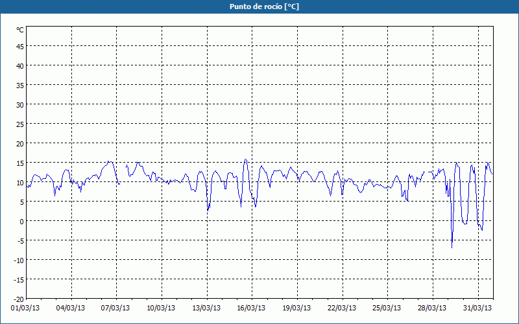The image size is (519, 324).
Task: Click the 16/03/13 date label
Action: (251, 308)
